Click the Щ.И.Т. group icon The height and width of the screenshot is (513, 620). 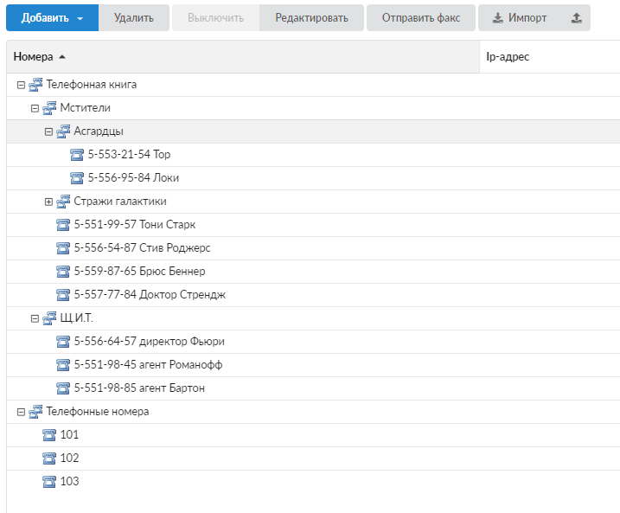click(49, 318)
